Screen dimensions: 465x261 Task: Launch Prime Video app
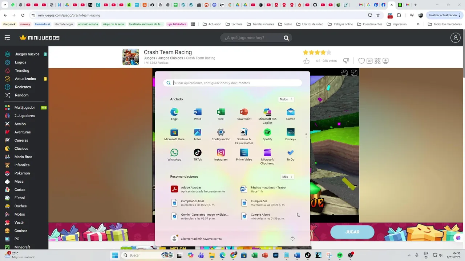tap(244, 154)
